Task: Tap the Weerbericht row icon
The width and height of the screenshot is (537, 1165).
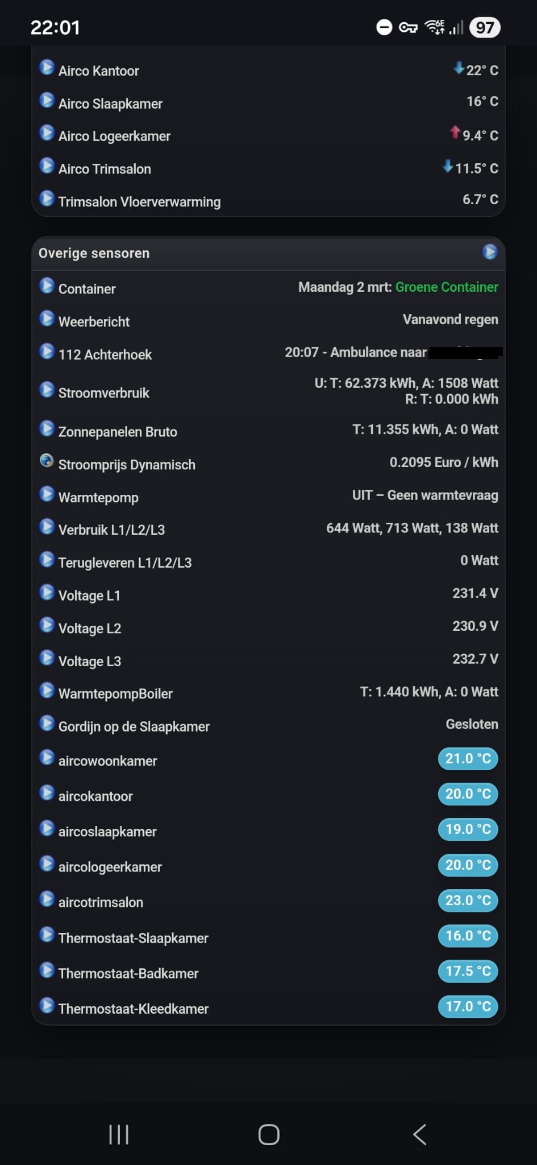Action: 47,318
